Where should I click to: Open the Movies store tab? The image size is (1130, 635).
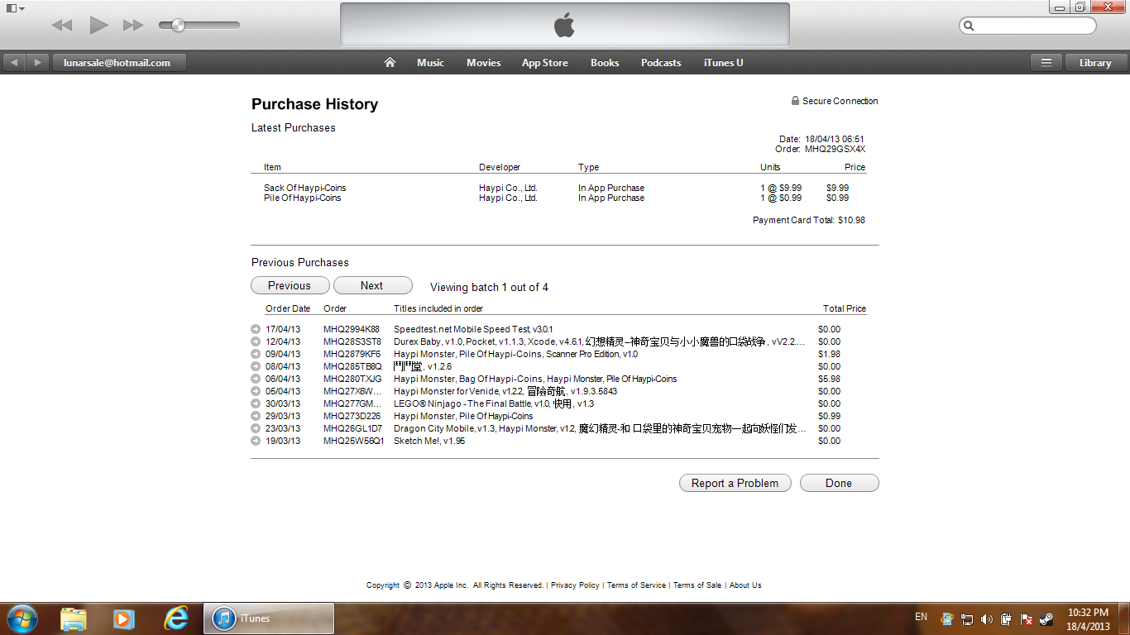tap(483, 63)
